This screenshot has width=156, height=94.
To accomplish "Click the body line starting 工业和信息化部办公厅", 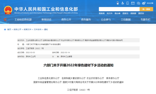I will click(x=79, y=78).
